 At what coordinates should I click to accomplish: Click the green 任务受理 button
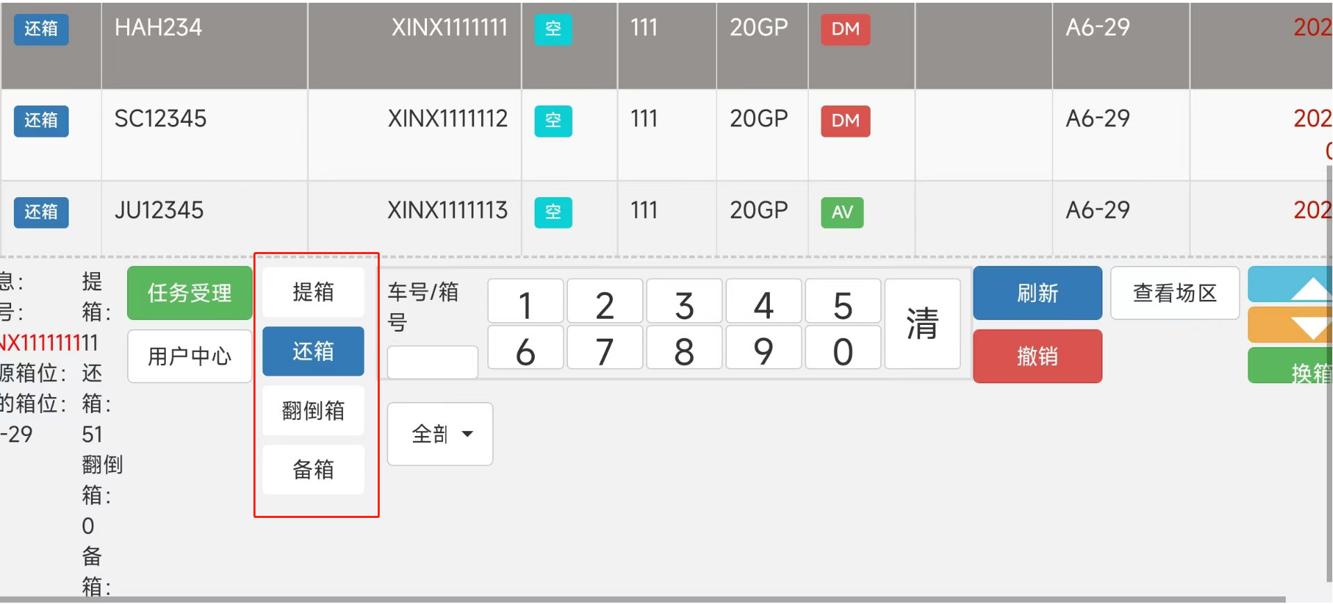(x=190, y=293)
